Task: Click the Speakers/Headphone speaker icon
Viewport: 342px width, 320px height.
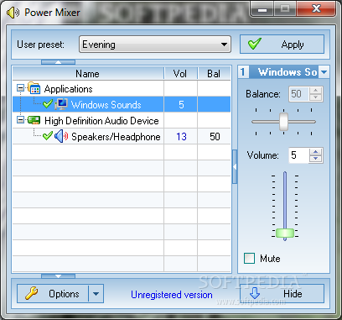Action: (x=61, y=137)
